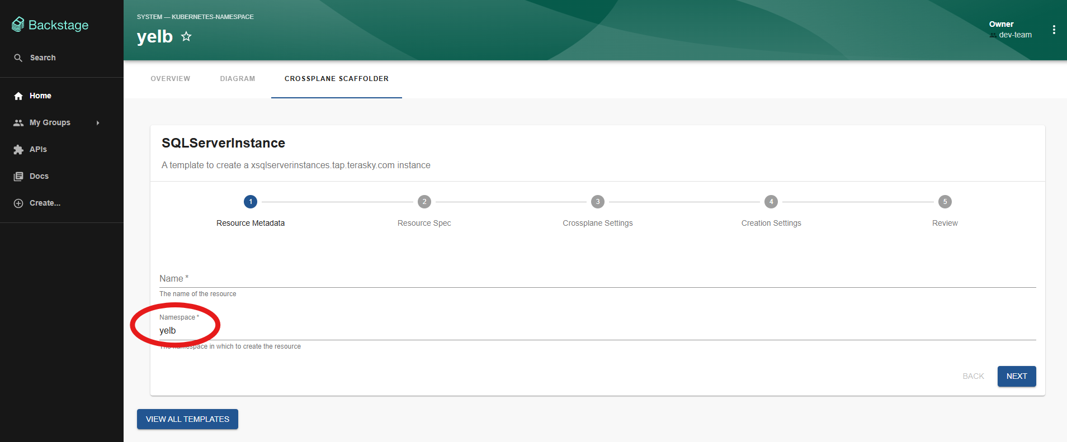
Task: Click the VIEW ALL TEMPLATES button
Action: [x=187, y=419]
